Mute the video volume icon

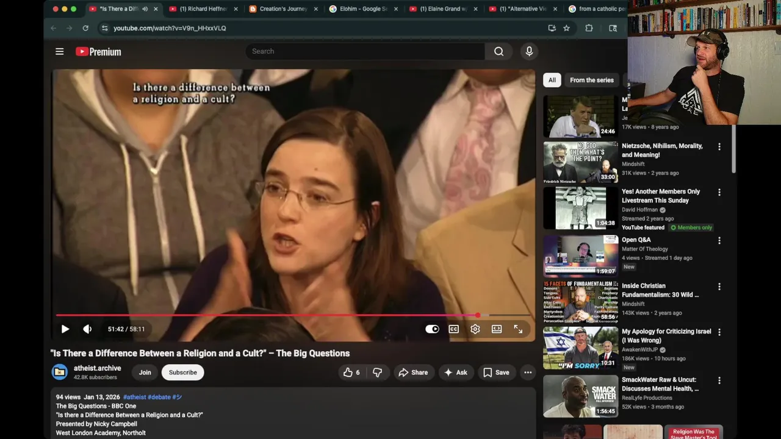87,329
